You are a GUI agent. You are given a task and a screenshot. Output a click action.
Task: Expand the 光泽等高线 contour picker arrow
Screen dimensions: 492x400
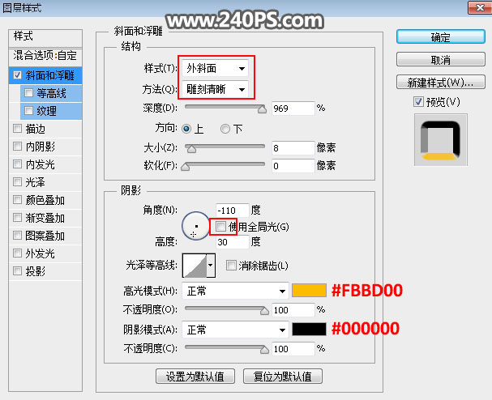click(211, 266)
